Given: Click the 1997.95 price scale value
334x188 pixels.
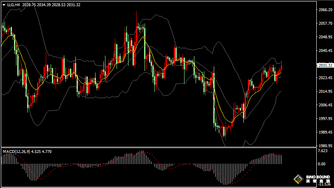Looking at the screenshot, I should click(x=325, y=119).
